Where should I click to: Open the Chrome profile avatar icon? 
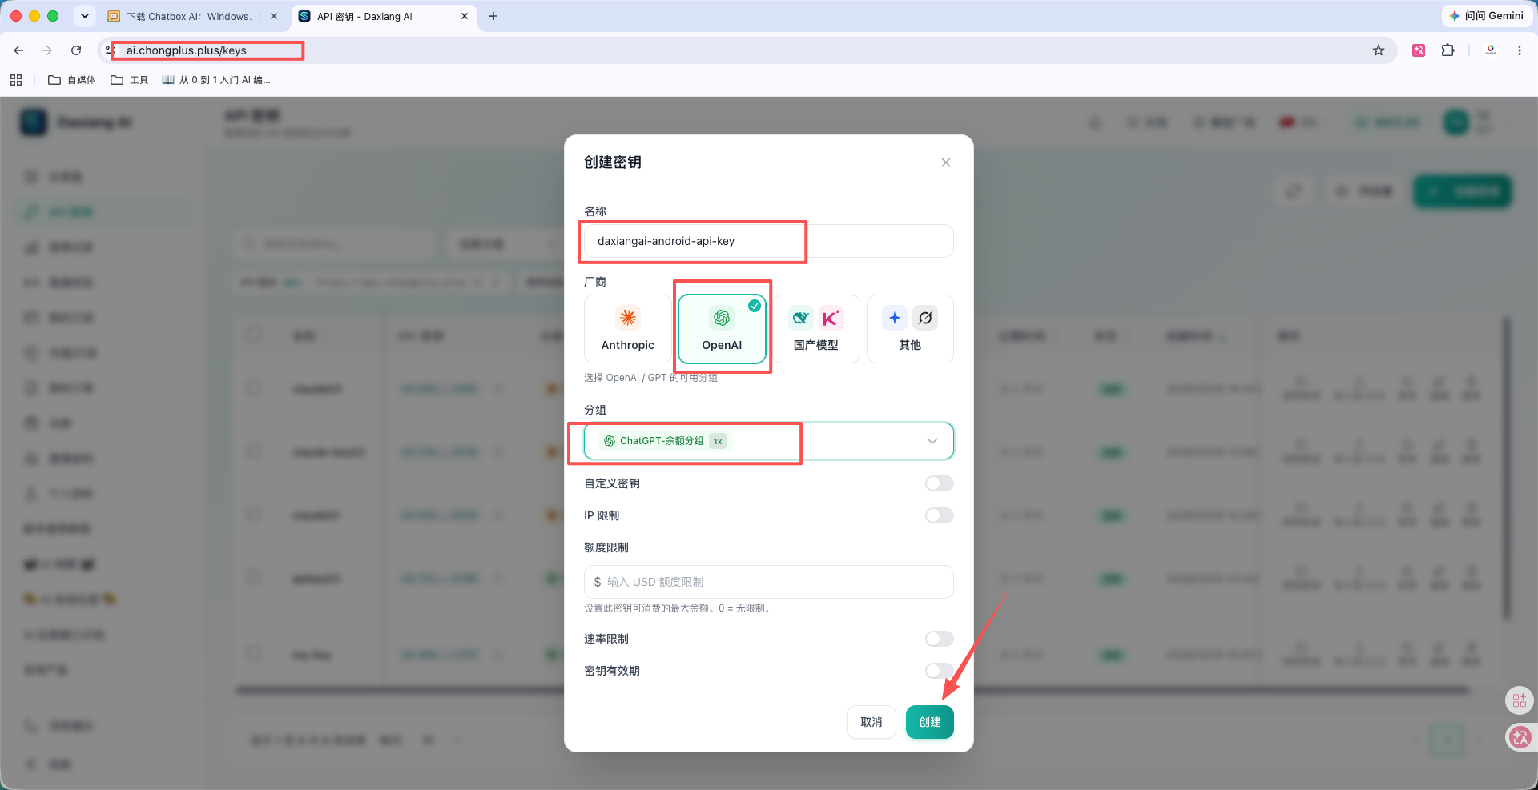[x=1491, y=50]
